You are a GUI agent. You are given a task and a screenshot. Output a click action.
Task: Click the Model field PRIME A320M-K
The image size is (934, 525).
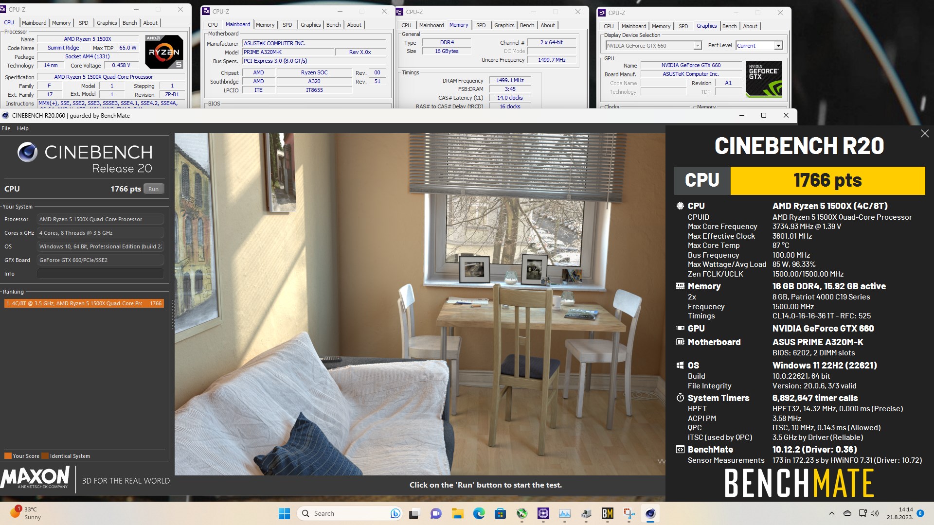[288, 52]
